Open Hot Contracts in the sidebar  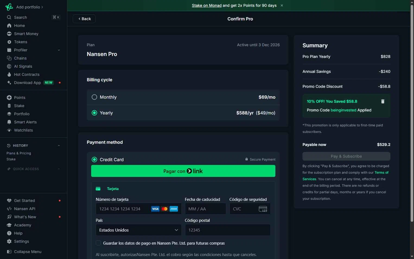[x=27, y=74]
